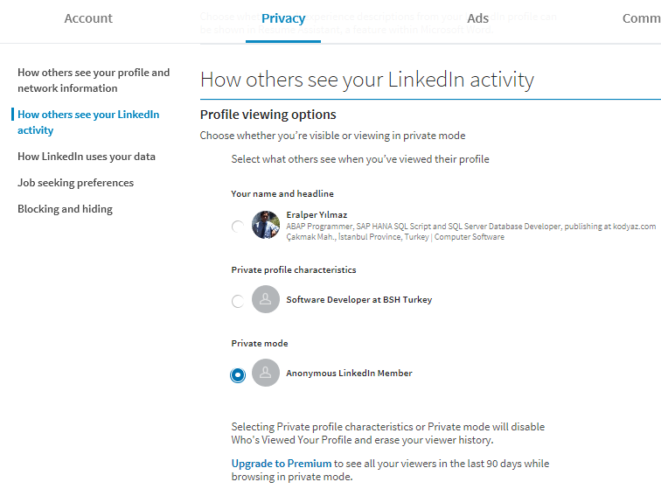This screenshot has width=661, height=489.
Task: Click the 'Profile viewing options' heading
Action: 268,115
